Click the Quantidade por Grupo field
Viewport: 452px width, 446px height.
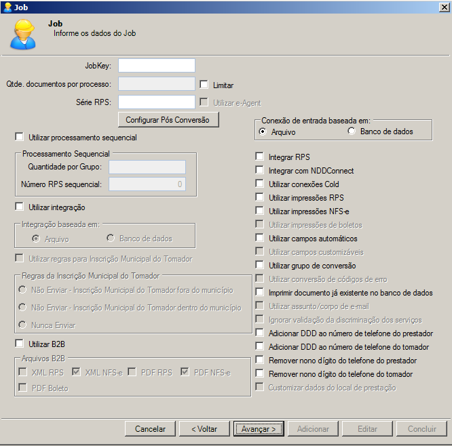point(147,167)
